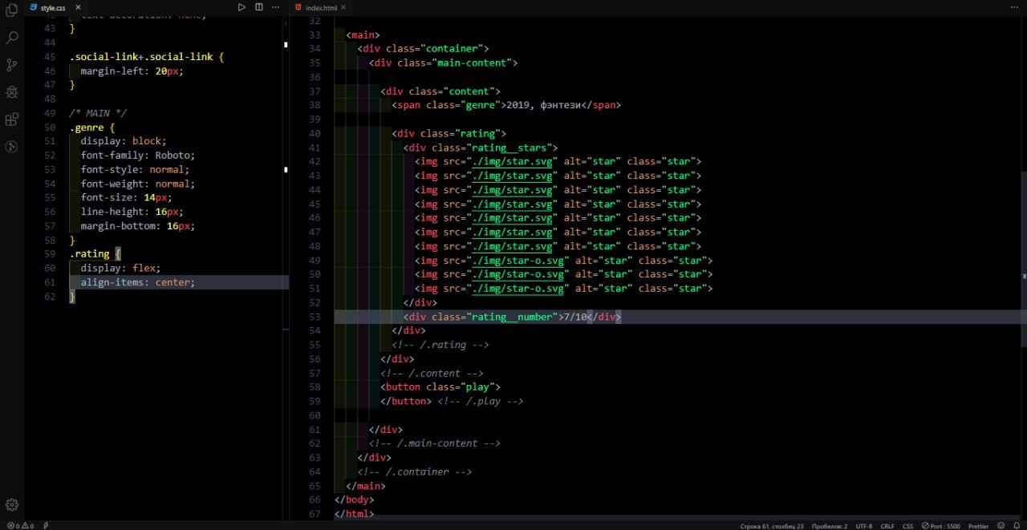Image resolution: width=1027 pixels, height=530 pixels.
Task: Switch to the style.css tab
Action: click(x=52, y=7)
